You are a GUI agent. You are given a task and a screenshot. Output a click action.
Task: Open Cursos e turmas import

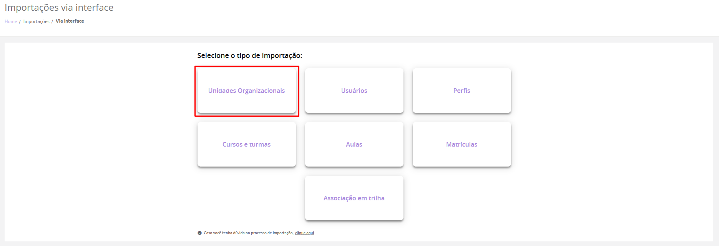[246, 144]
